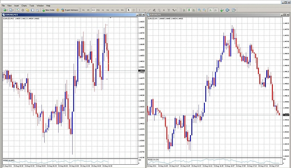Switch timeframe to W1

pyautogui.click(x=117, y=10)
